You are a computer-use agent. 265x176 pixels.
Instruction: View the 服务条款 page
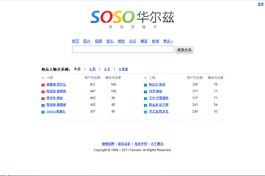pyautogui.click(x=124, y=144)
